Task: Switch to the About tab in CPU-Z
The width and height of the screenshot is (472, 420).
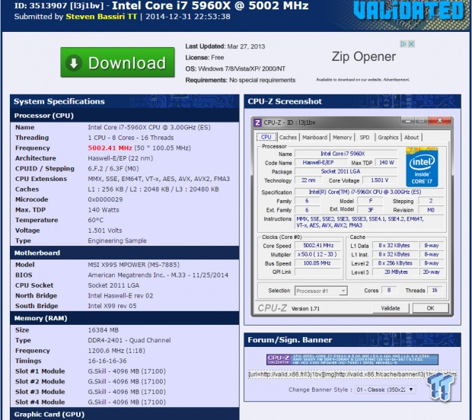Action: [411, 137]
